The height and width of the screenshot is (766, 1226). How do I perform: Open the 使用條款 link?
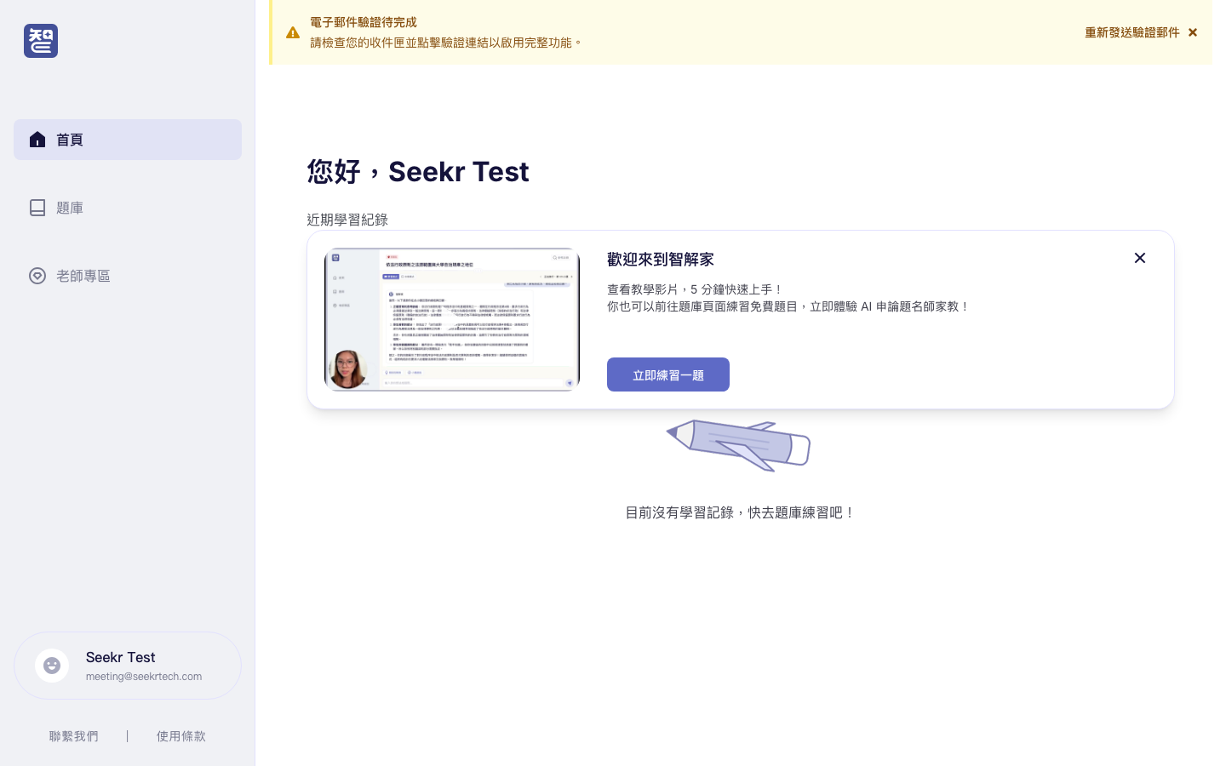[181, 735]
